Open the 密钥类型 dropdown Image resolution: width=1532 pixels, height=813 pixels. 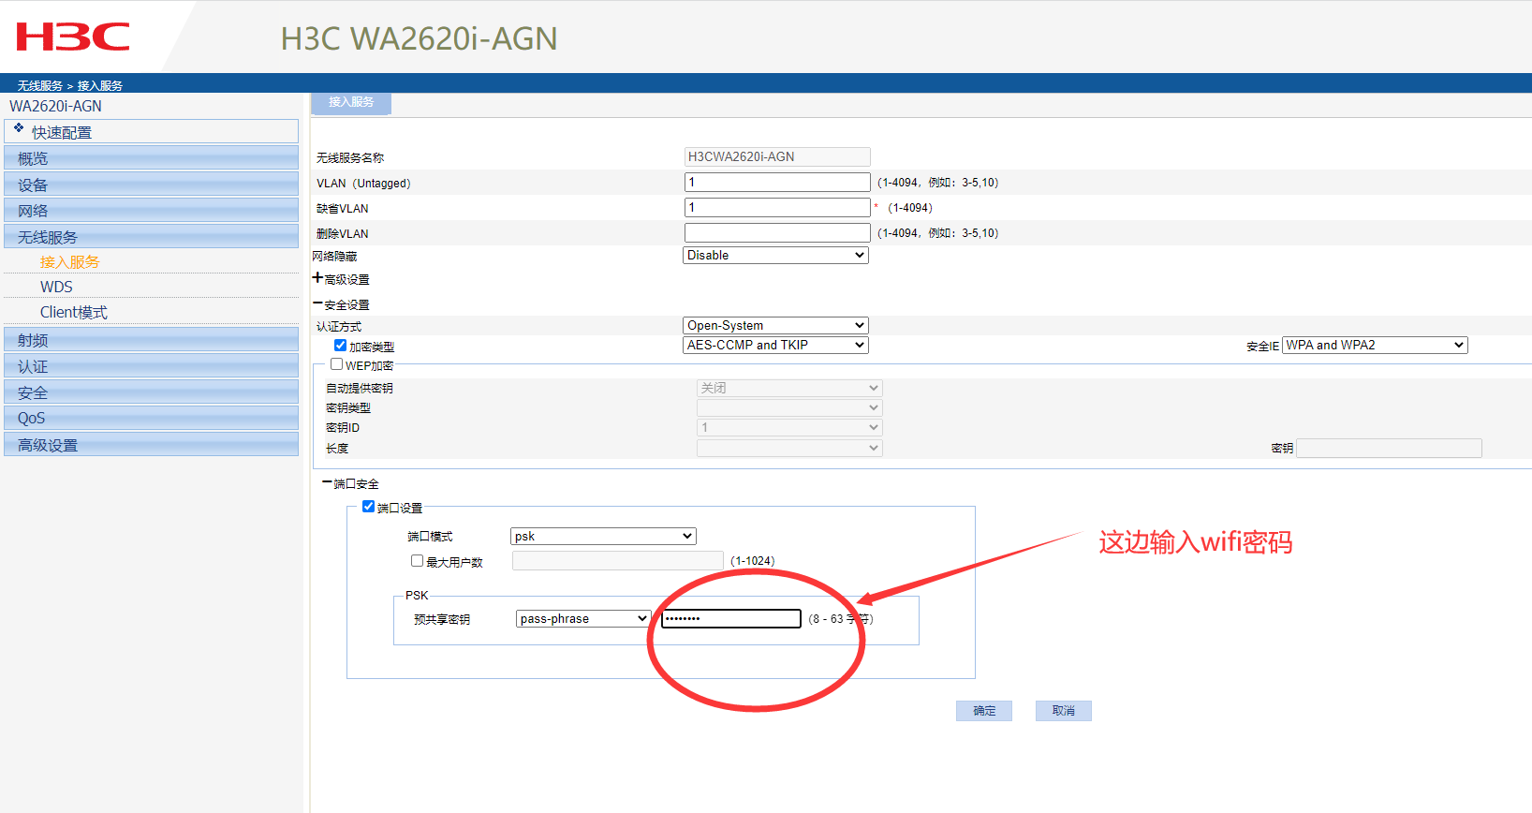point(789,407)
